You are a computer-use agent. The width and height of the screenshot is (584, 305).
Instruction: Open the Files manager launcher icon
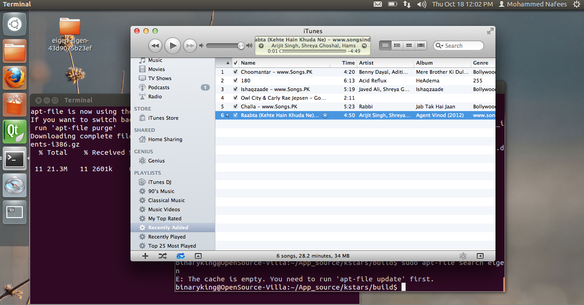click(15, 51)
